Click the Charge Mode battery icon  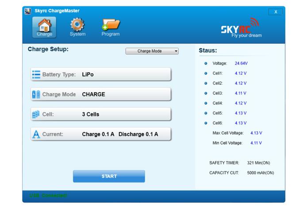pos(36,95)
